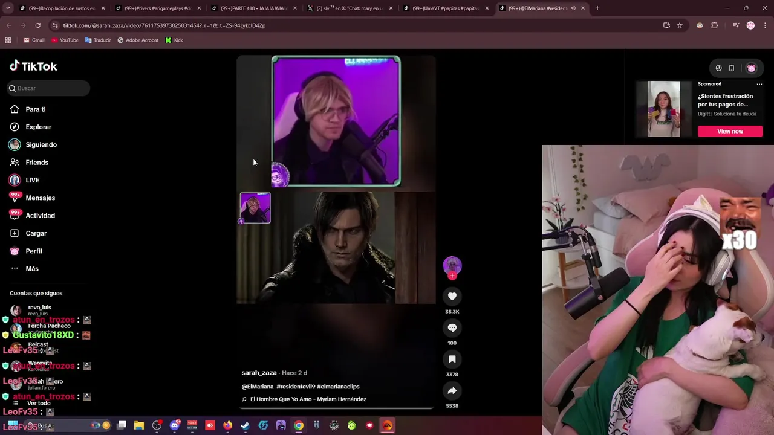Viewport: 774px width, 435px height.
Task: Switch to JUmaVT #papitas tab
Action: [445, 8]
